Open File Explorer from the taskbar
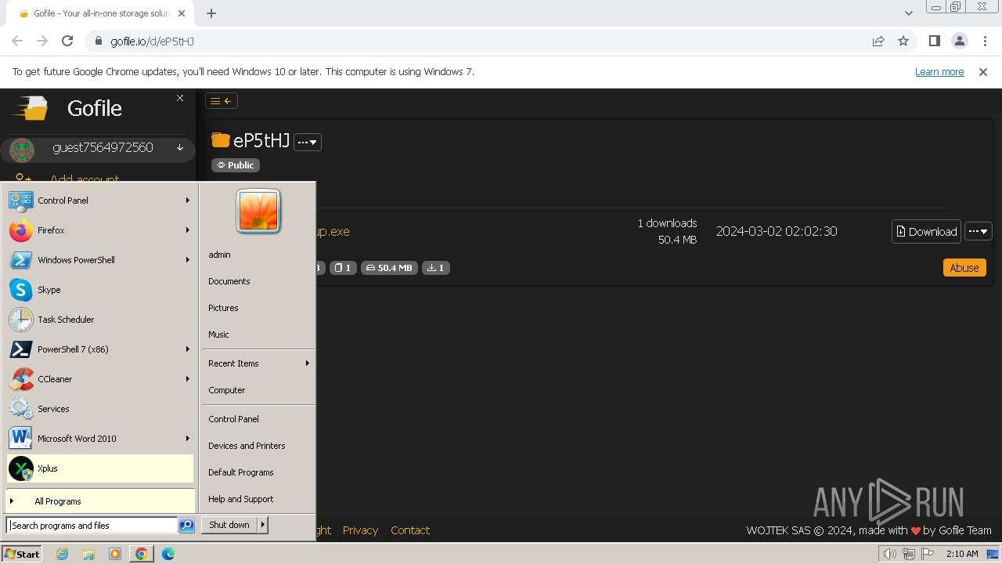 [88, 554]
